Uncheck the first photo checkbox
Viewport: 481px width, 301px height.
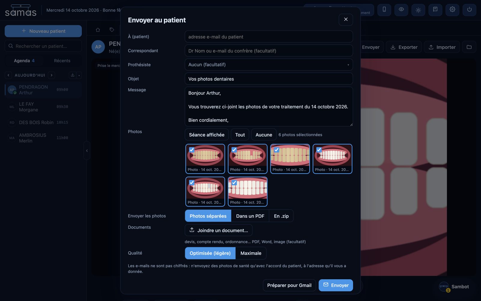click(x=191, y=150)
